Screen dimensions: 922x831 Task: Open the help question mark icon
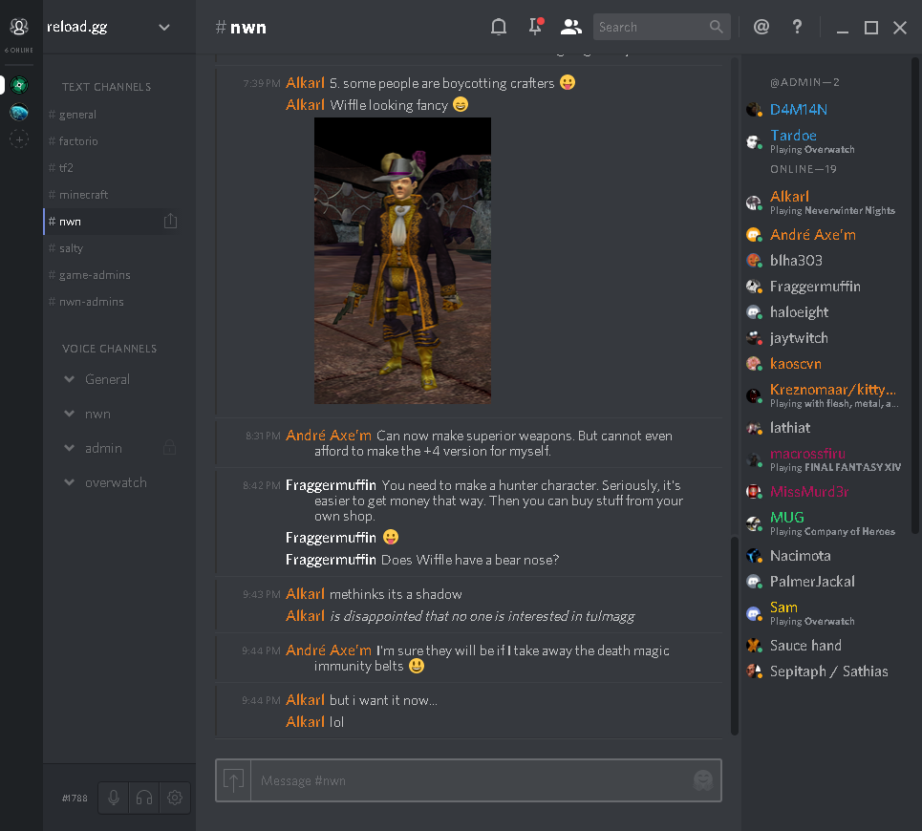click(797, 27)
